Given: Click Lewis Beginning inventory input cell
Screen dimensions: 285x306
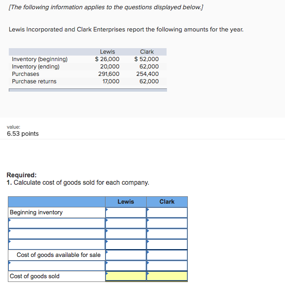Looking at the screenshot, I should pyautogui.click(x=126, y=212).
